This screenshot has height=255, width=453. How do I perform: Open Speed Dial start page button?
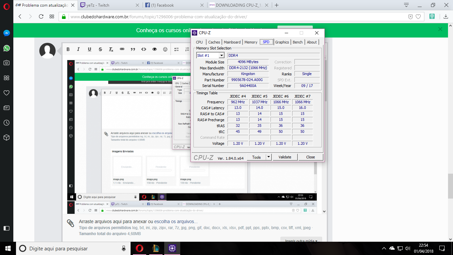(x=52, y=16)
